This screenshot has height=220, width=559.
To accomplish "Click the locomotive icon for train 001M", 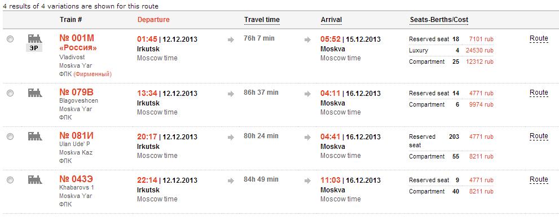I will click(x=35, y=38).
